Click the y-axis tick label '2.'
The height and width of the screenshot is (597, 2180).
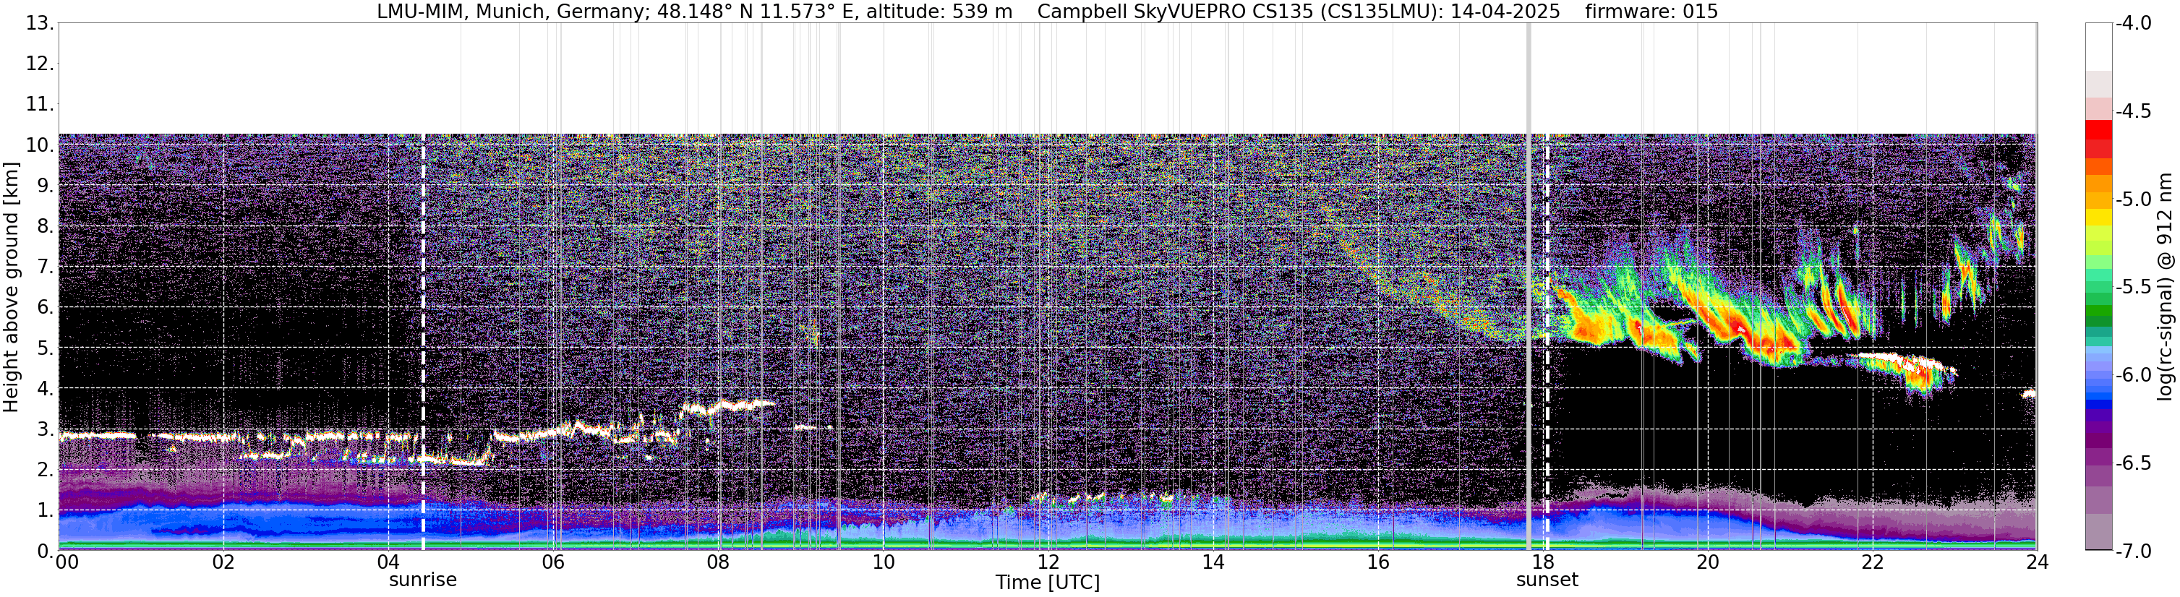[46, 471]
